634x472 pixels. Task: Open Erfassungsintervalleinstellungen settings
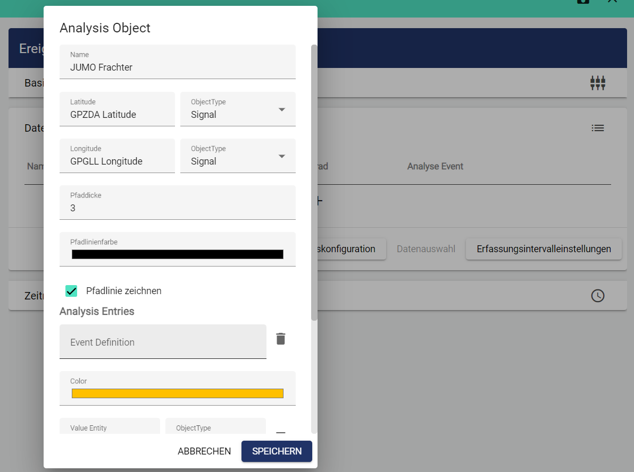544,249
